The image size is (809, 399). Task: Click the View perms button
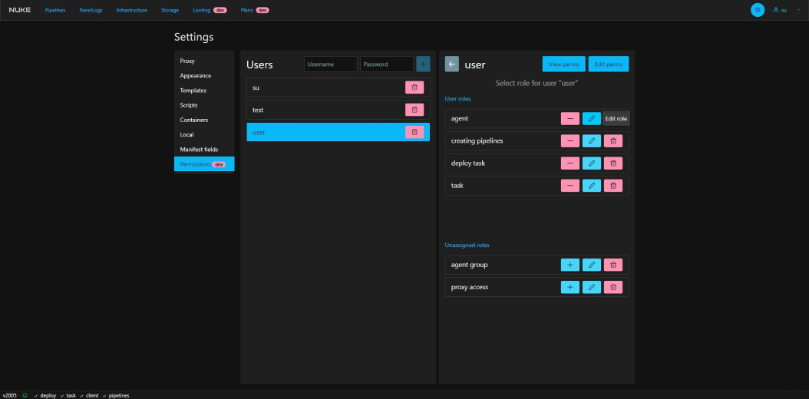pyautogui.click(x=564, y=64)
